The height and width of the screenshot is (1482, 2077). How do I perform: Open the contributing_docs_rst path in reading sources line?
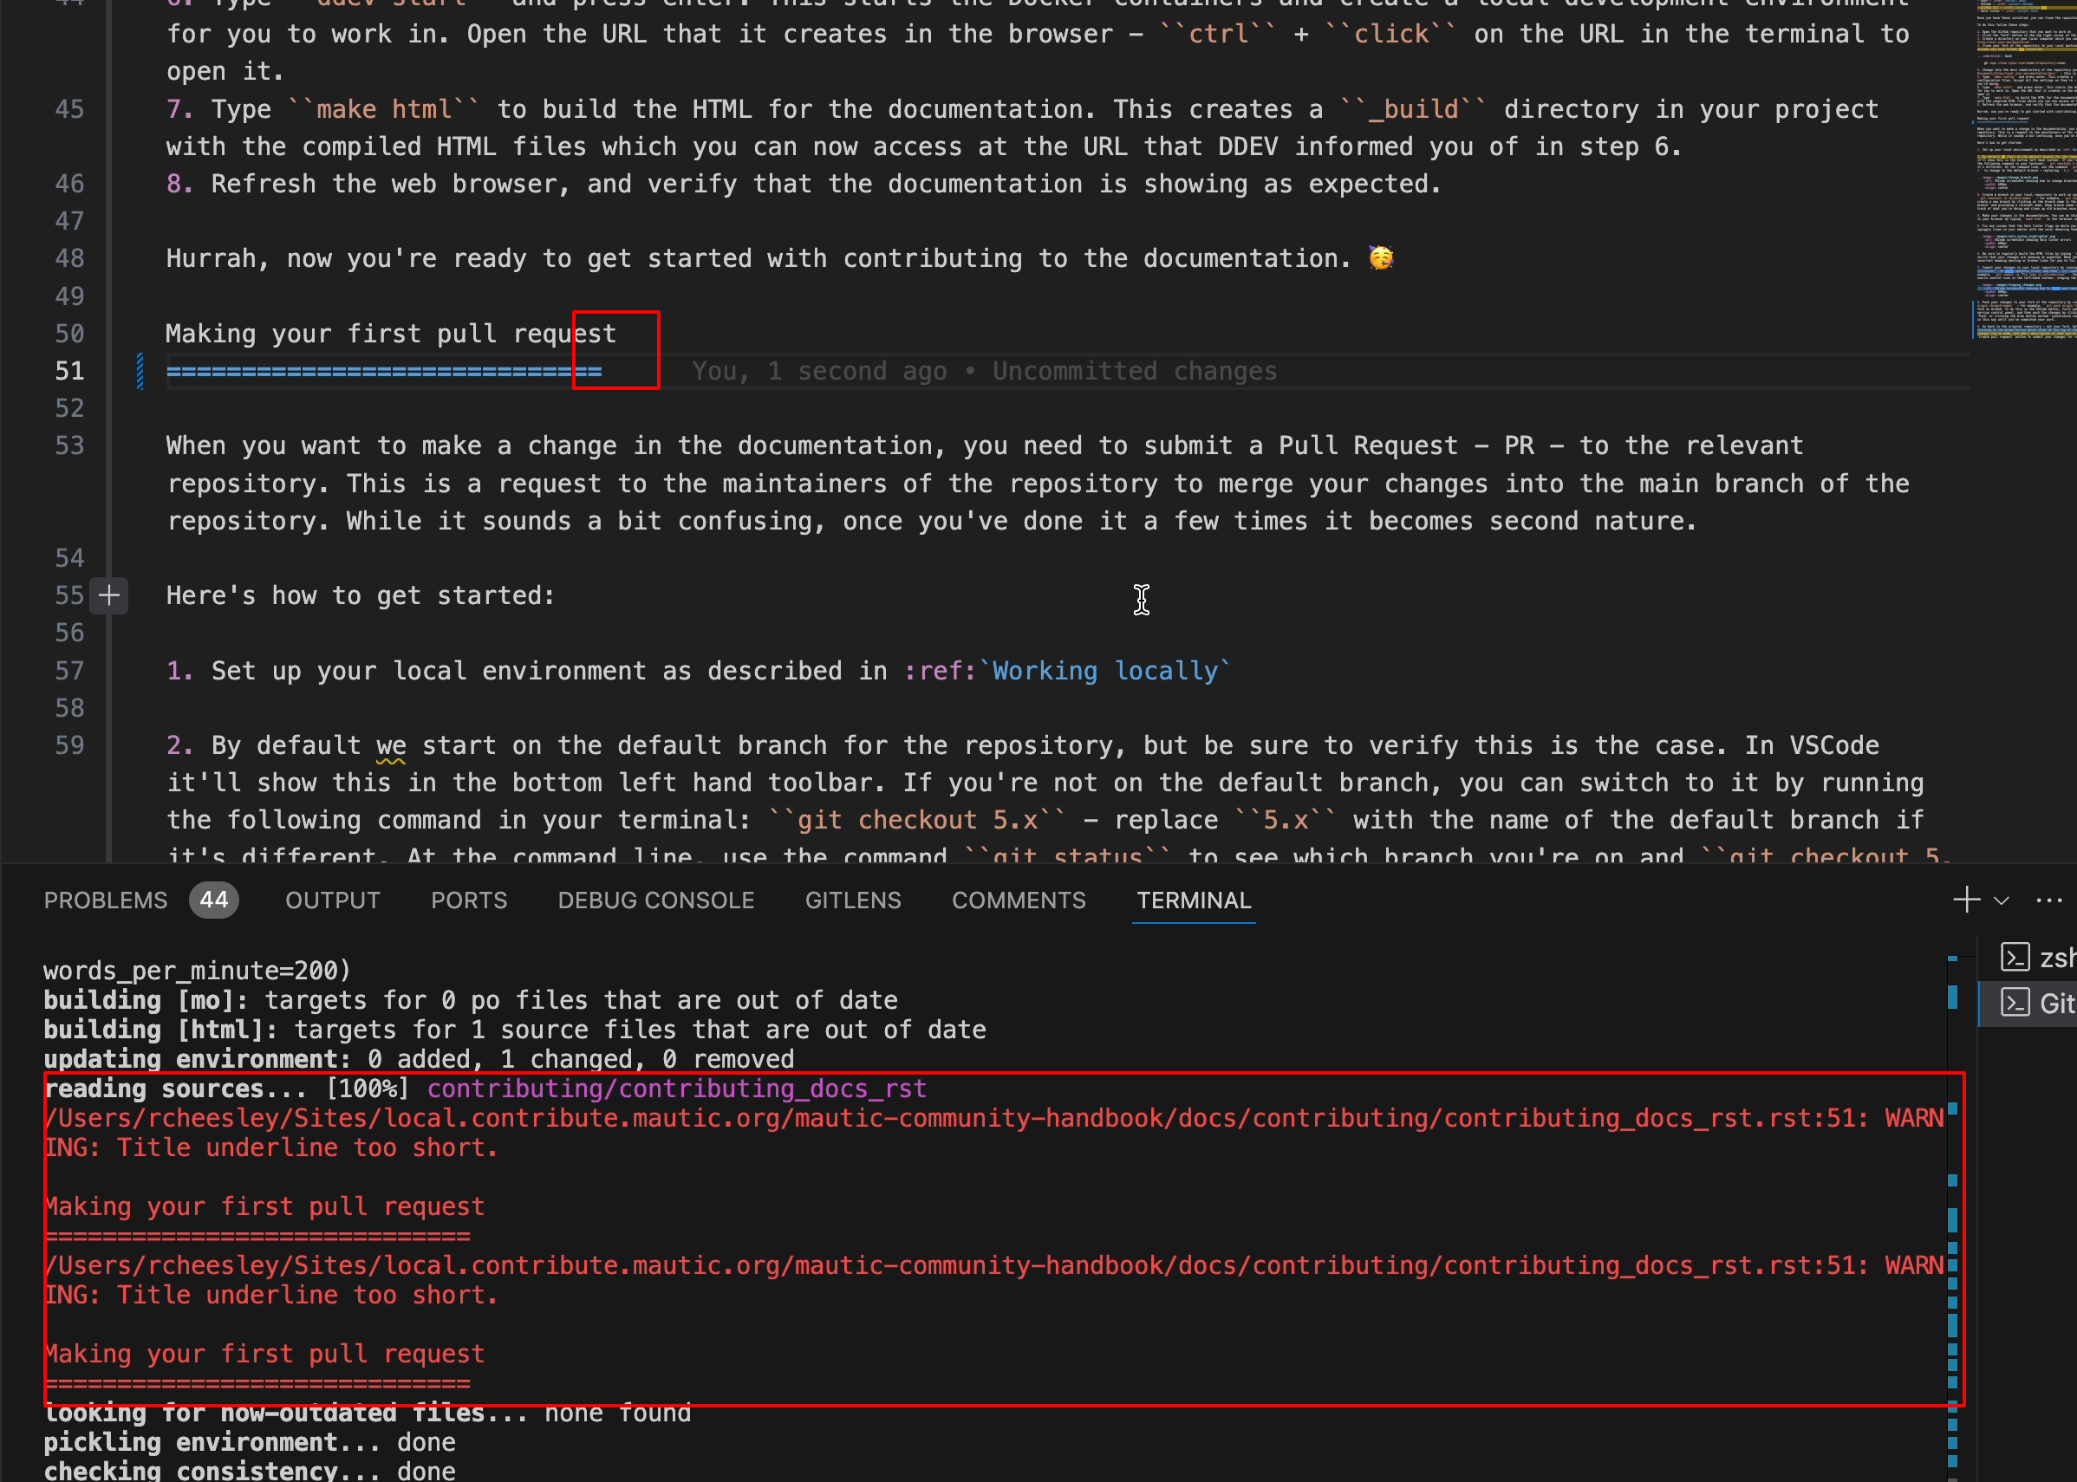[x=676, y=1089]
